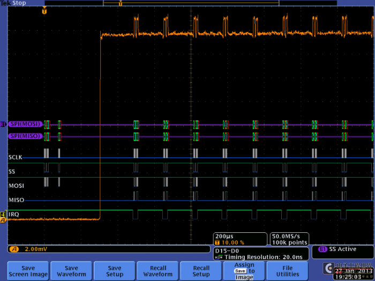Select the Save Setup option

(x=114, y=271)
